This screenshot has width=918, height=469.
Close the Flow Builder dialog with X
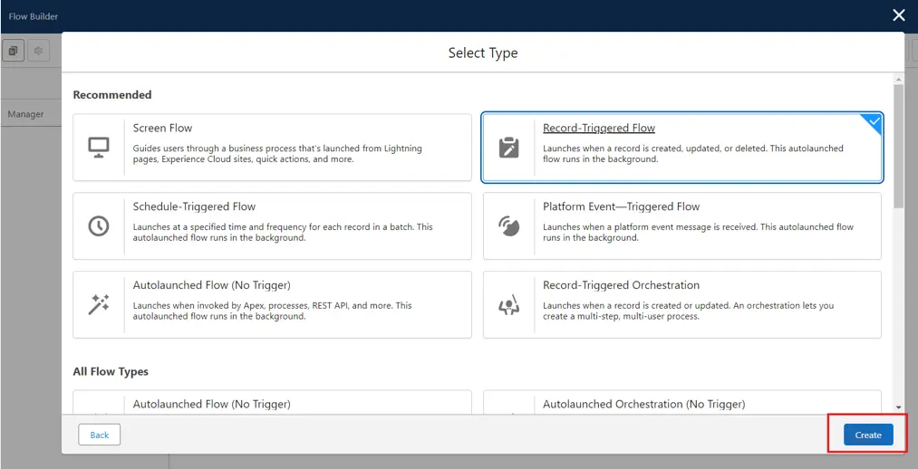[x=898, y=14]
